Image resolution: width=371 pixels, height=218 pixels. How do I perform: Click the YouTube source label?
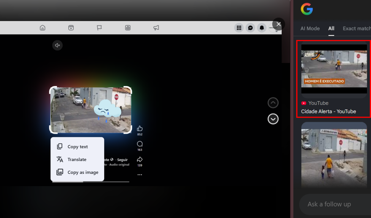[318, 103]
